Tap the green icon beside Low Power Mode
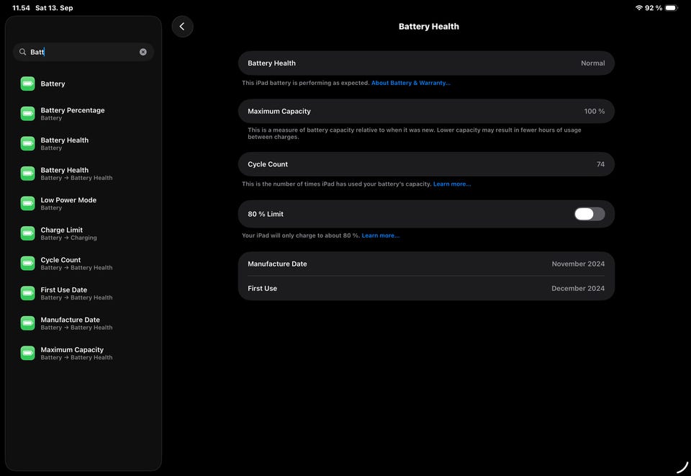This screenshot has width=691, height=476. (27, 204)
